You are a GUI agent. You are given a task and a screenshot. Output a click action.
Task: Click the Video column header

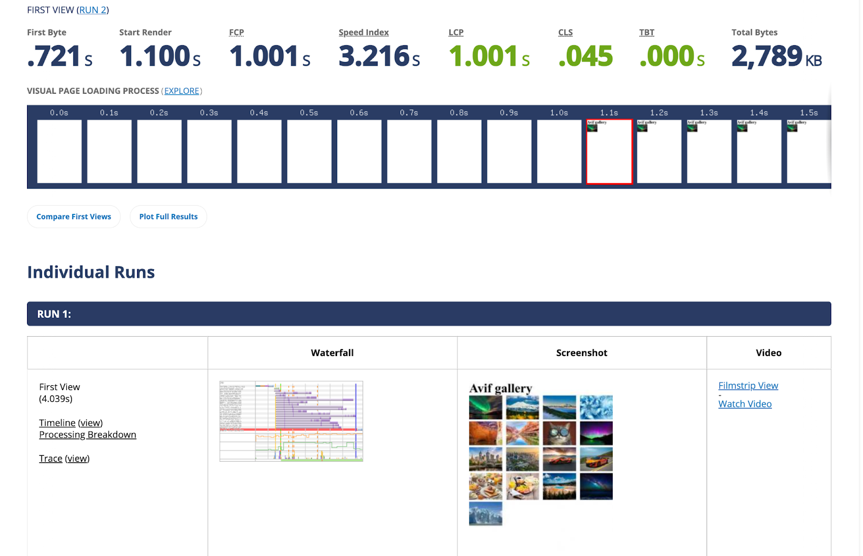769,353
